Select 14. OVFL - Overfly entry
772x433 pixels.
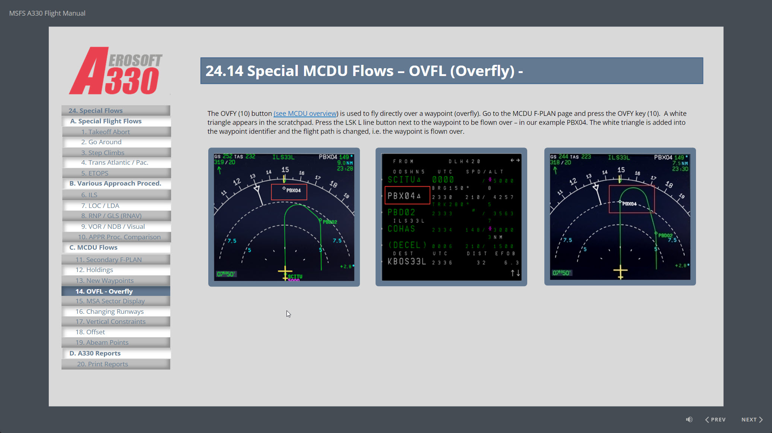point(104,291)
